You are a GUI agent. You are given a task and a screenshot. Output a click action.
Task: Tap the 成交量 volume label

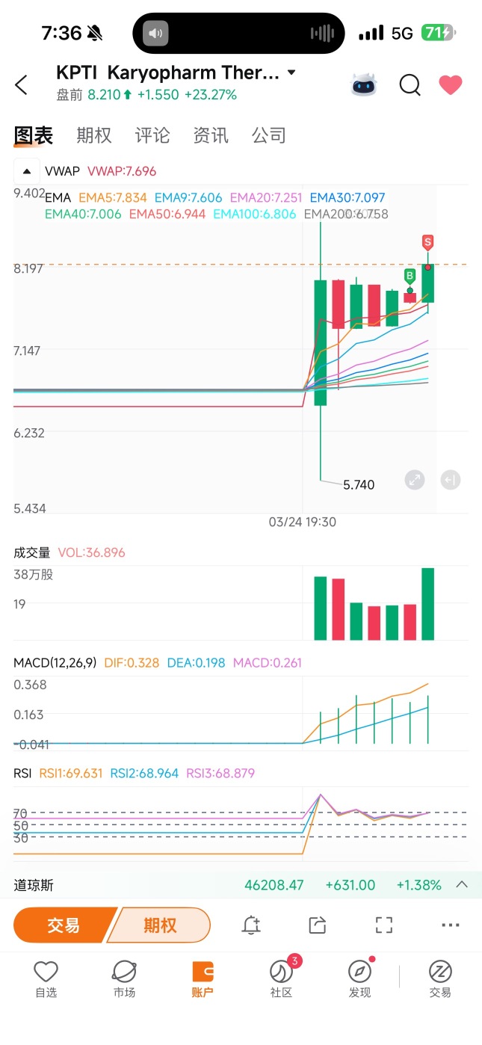tap(32, 552)
